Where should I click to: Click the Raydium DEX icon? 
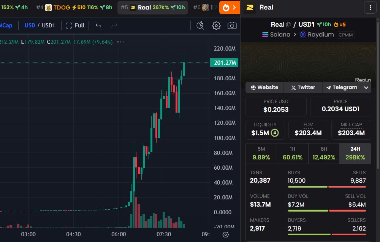(x=303, y=35)
